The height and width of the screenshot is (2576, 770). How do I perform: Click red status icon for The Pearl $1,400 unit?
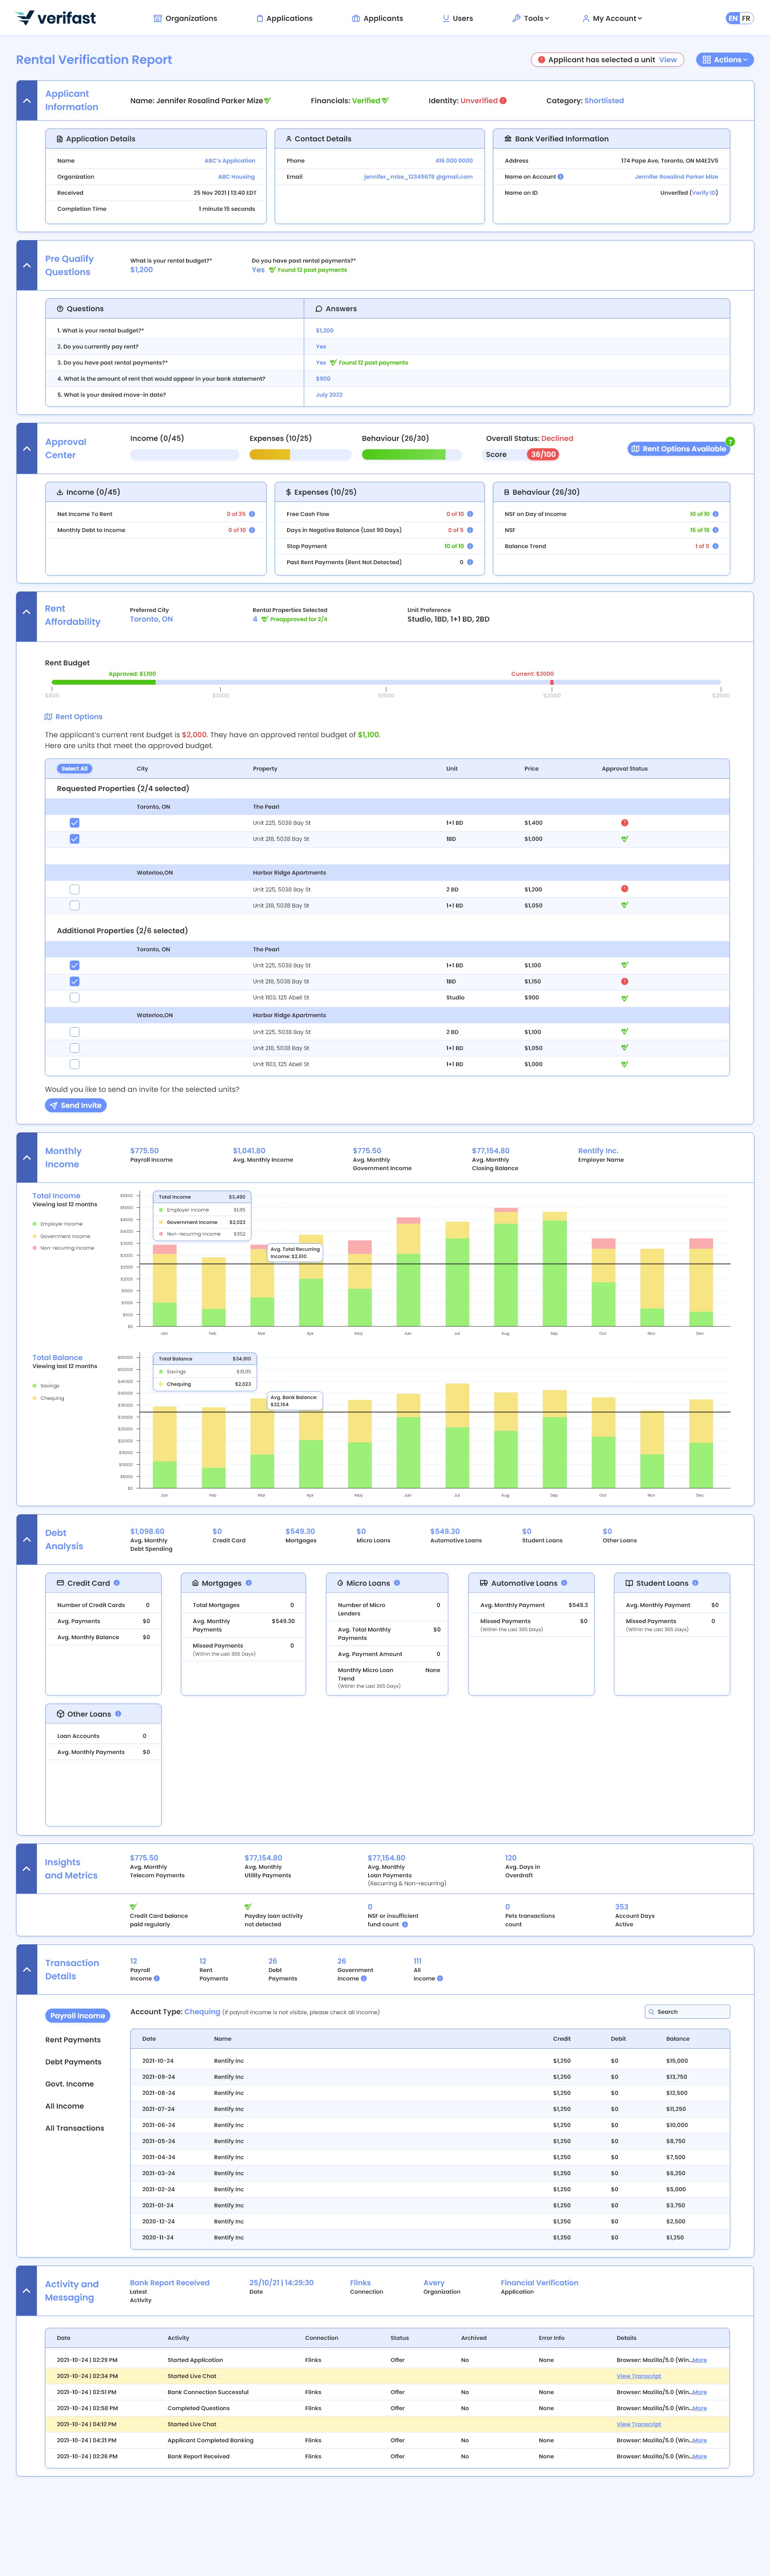tap(624, 823)
